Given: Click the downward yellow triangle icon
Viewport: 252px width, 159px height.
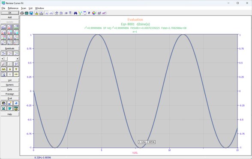Looking at the screenshot, I should [x=16, y=69].
